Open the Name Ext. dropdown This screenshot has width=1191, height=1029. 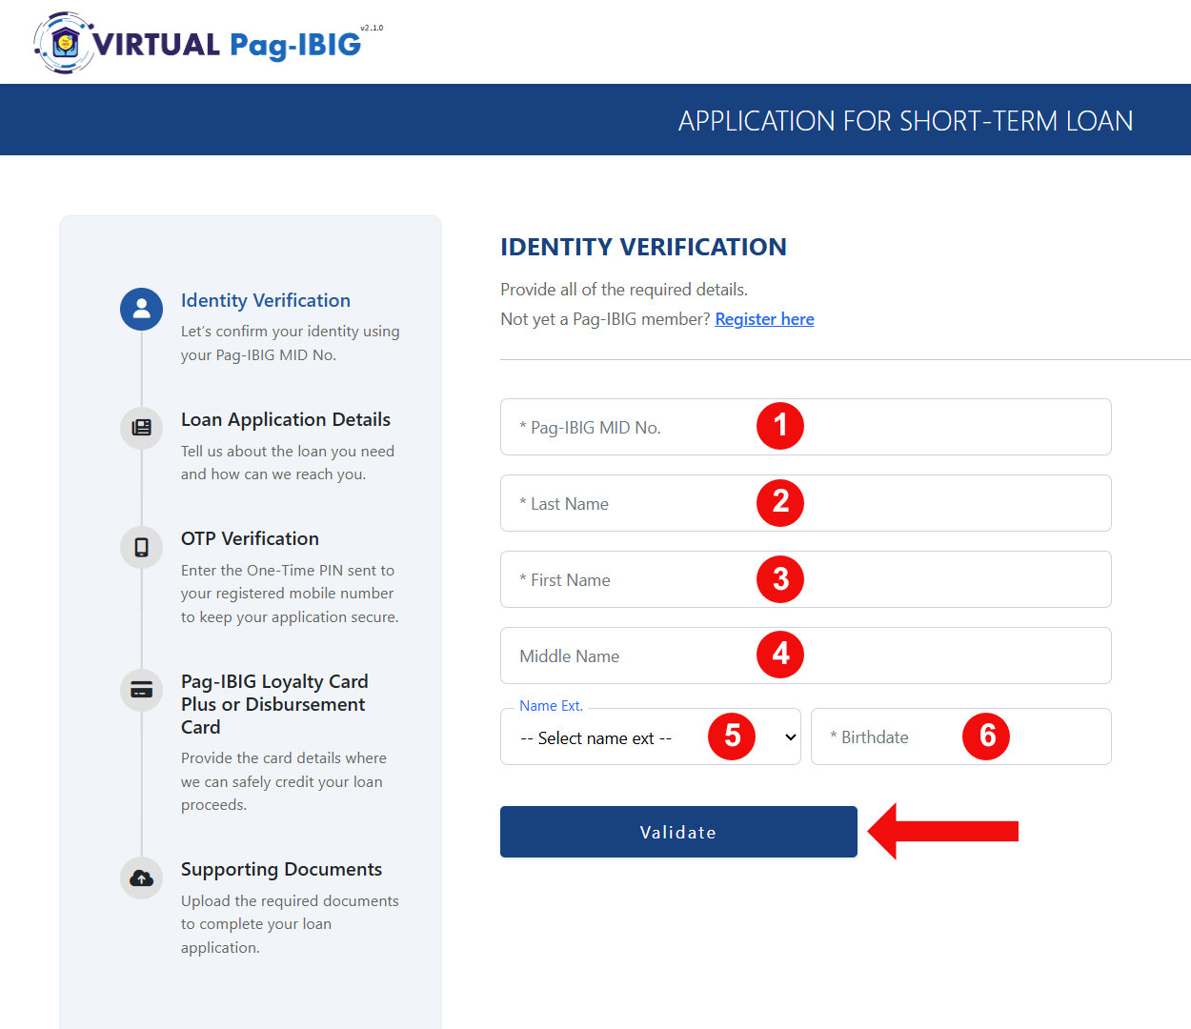pos(651,736)
